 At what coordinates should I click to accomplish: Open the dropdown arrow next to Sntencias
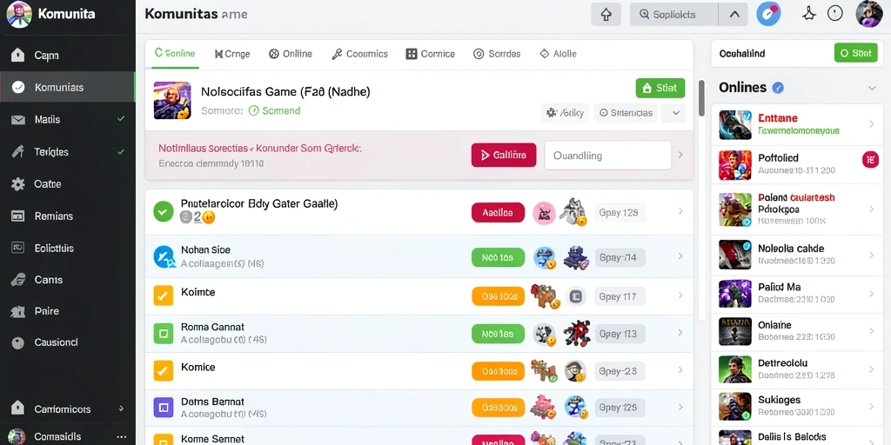(x=675, y=113)
